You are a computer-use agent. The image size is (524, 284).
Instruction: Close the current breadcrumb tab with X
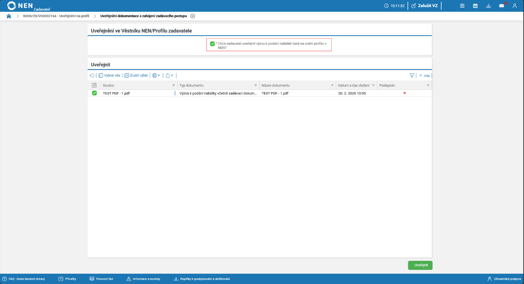pos(193,16)
